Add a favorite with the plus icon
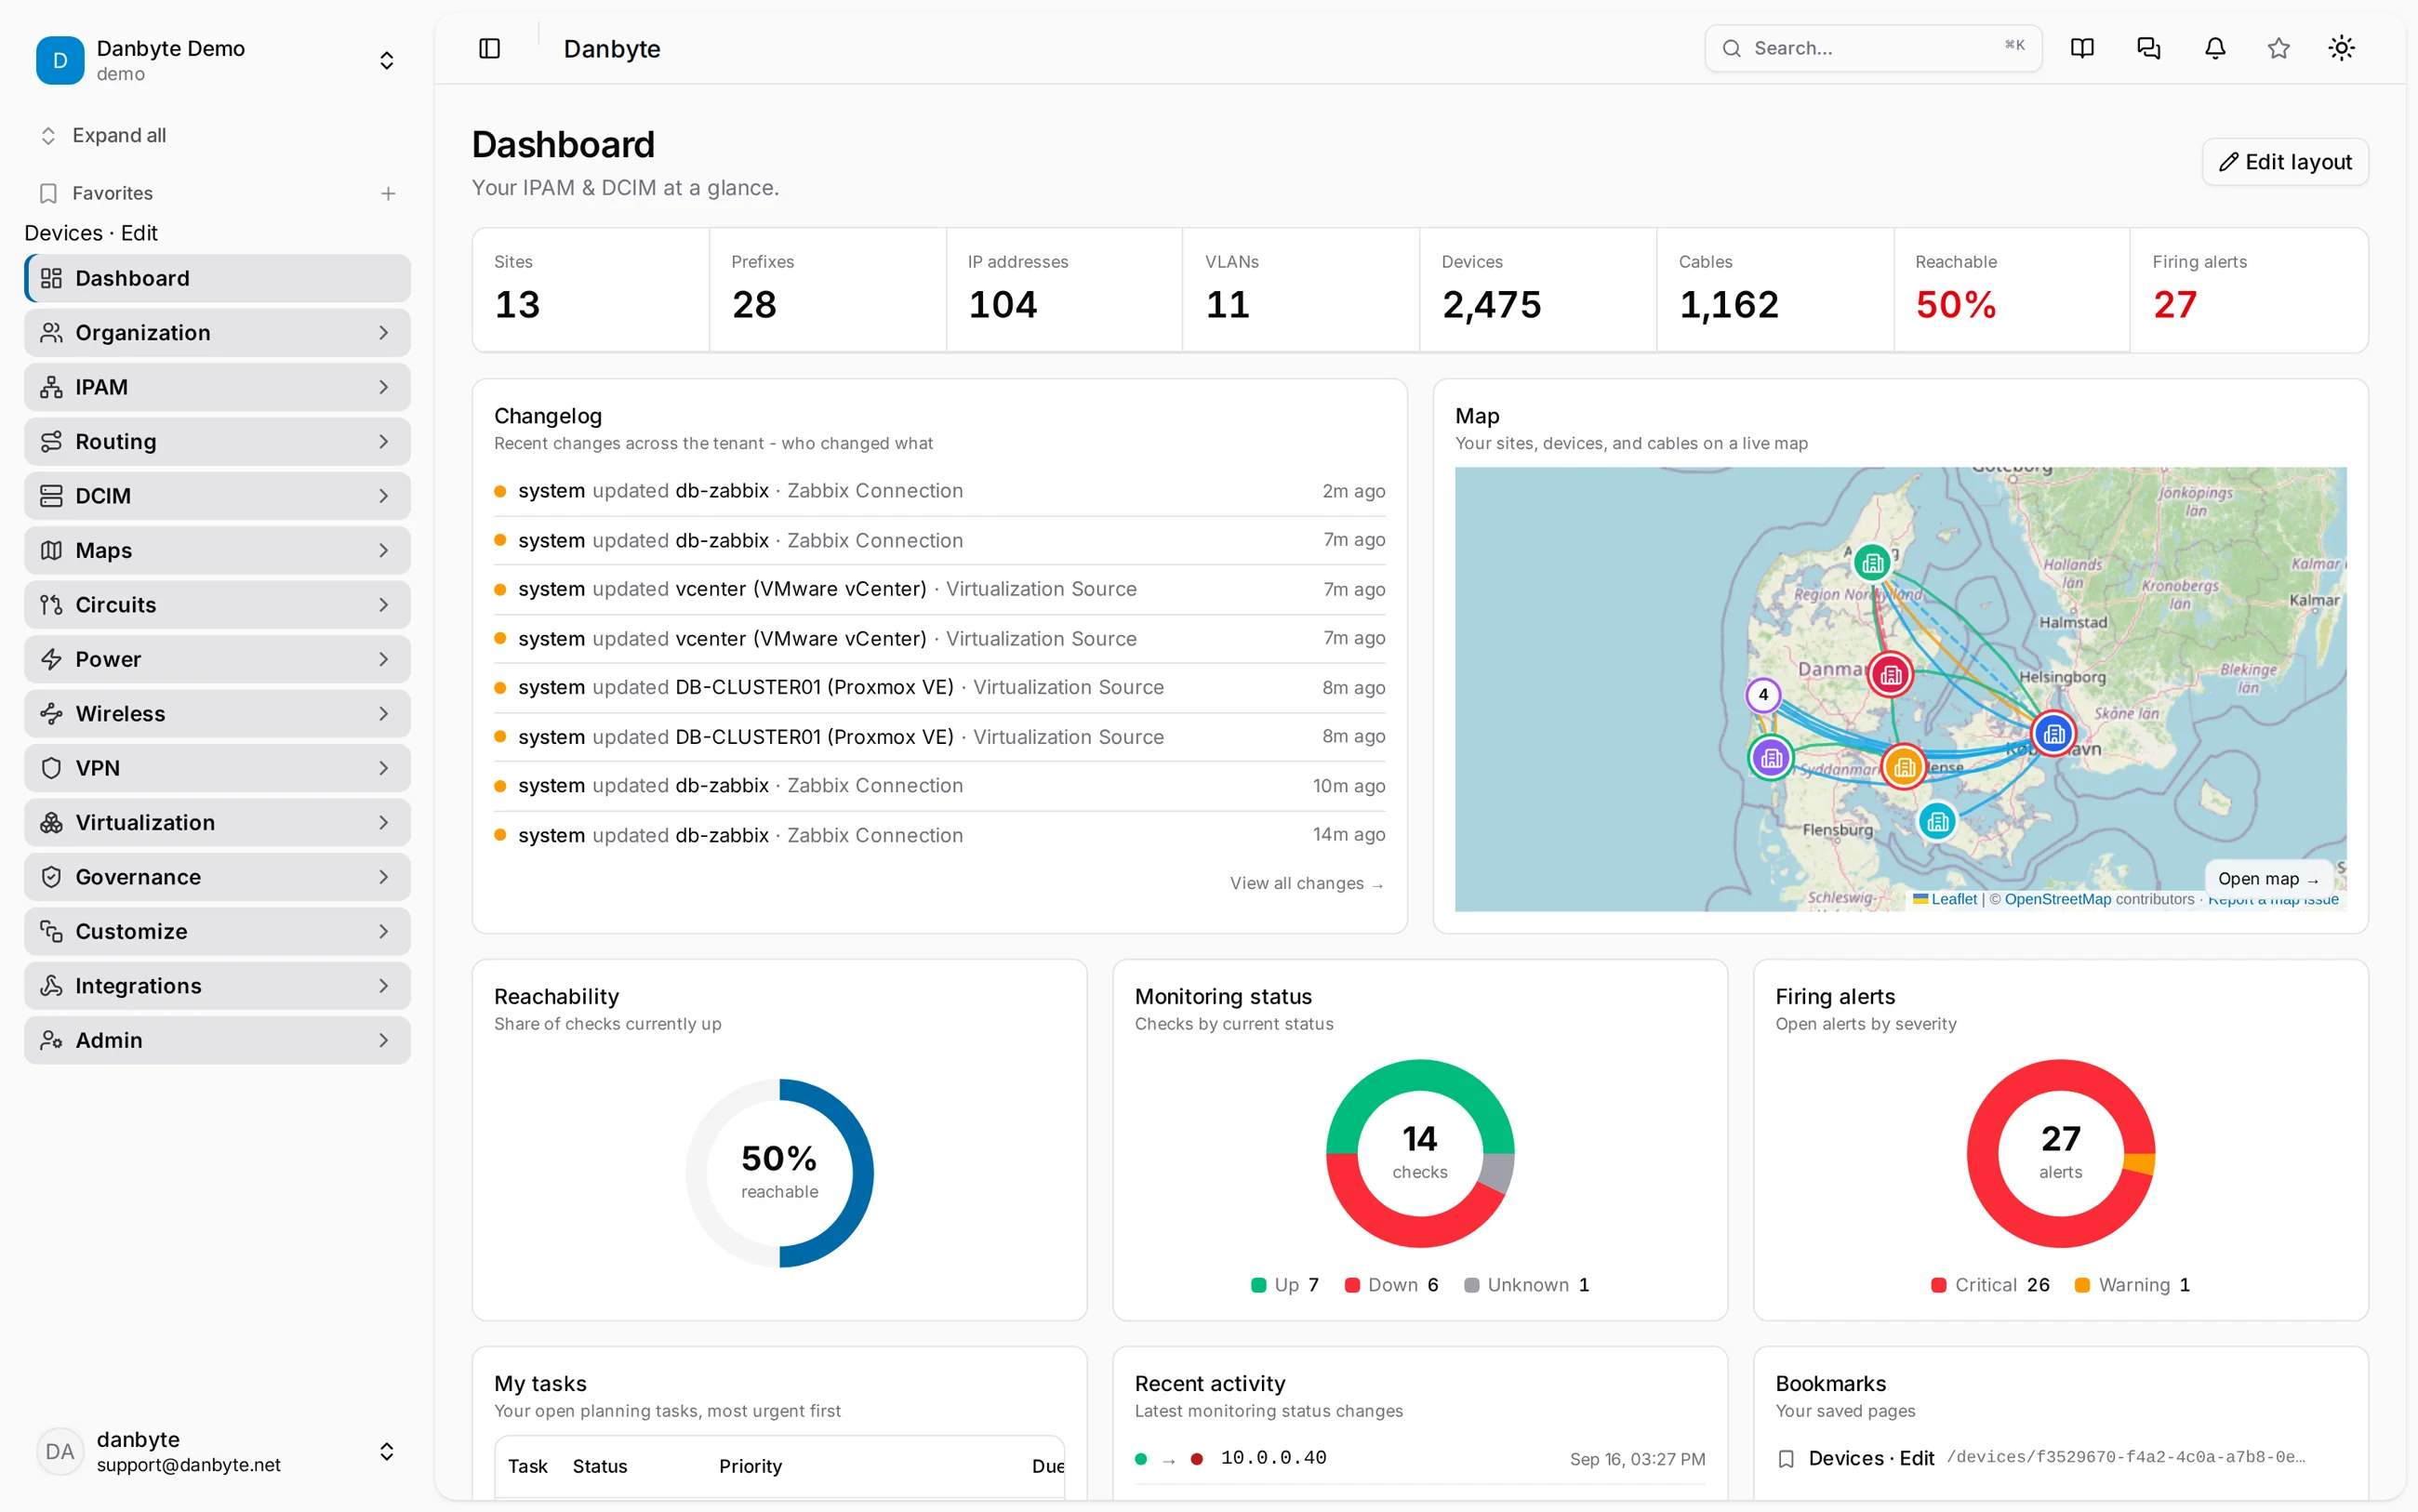The image size is (2418, 1512). tap(388, 193)
